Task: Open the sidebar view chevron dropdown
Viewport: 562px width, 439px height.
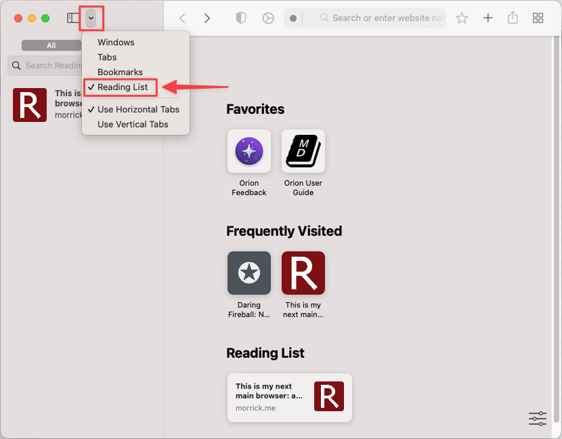Action: 91,18
